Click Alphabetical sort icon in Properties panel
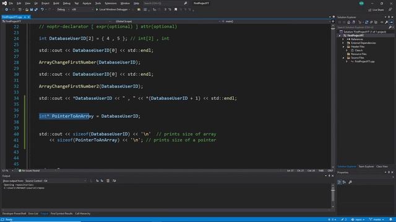 [x=344, y=182]
